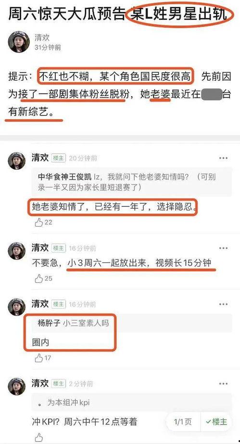Open more options on 20分钟前 reply
This screenshot has width=240, height=444.
(x=223, y=158)
